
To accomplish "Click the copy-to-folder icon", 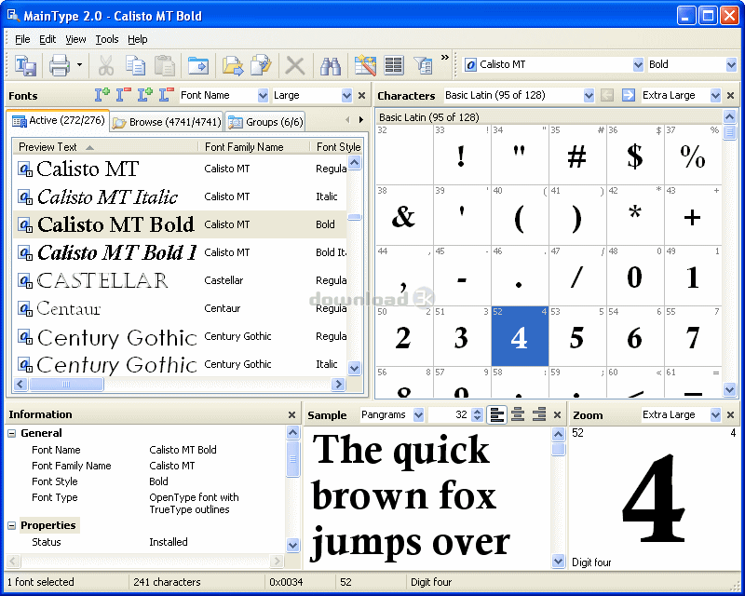I will [x=261, y=65].
